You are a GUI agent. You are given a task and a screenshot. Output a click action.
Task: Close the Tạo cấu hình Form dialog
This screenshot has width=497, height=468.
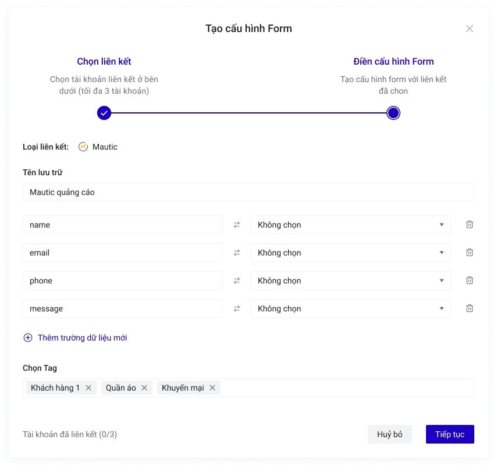[469, 29]
